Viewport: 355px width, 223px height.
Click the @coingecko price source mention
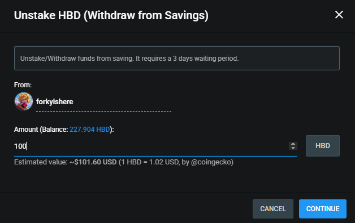[x=211, y=162]
